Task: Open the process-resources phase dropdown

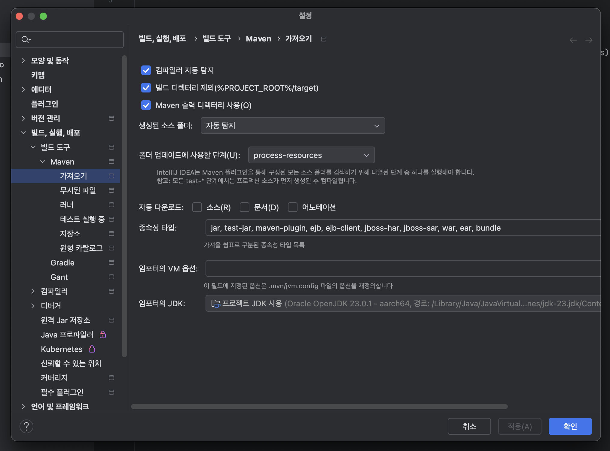Action: [311, 155]
